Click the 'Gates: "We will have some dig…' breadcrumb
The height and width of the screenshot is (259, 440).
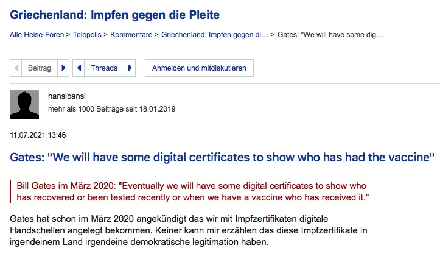click(330, 35)
